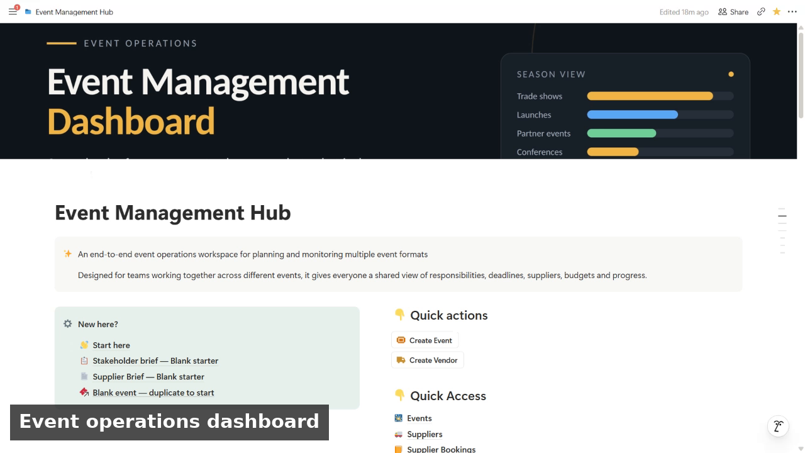
Task: Click the 'Event Management Hub' page title
Action: [x=173, y=213]
